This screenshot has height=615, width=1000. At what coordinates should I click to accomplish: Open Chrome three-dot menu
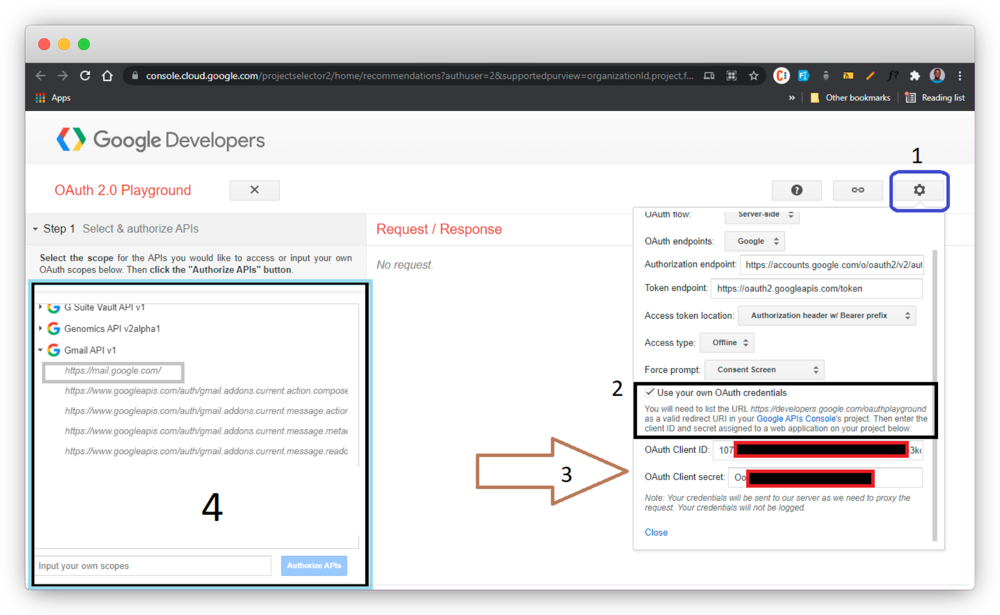coord(960,75)
